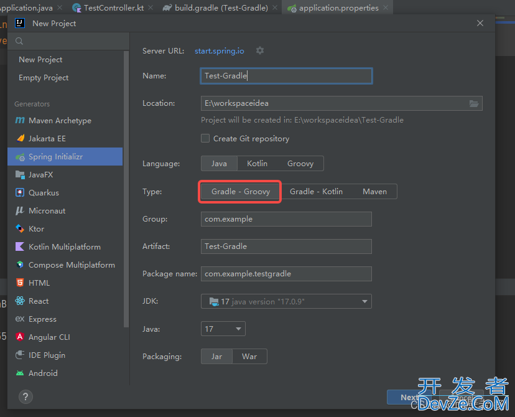Open the JDK dropdown
Screen dimensions: 515x417
286,301
